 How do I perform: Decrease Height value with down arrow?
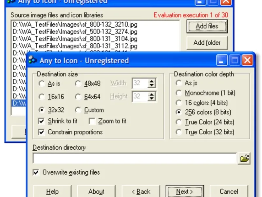pos(152,99)
